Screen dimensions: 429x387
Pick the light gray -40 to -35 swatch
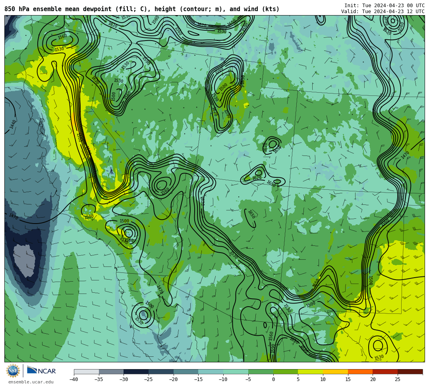tap(87, 371)
